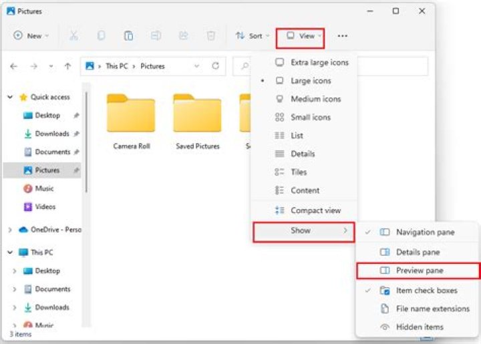Click the Videos icon in navigation pane

(28, 206)
